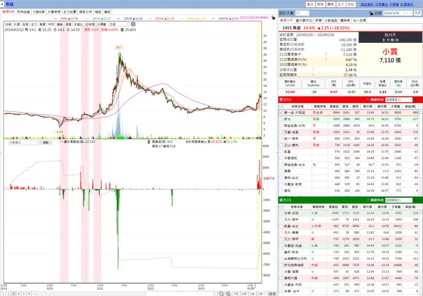Click the 查價 button

click(x=273, y=294)
